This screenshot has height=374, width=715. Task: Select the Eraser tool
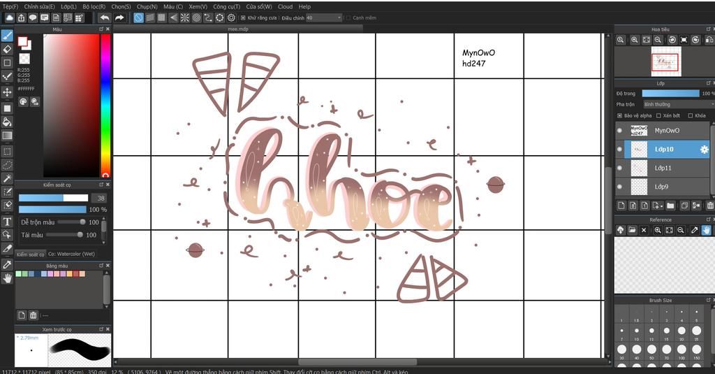click(7, 49)
